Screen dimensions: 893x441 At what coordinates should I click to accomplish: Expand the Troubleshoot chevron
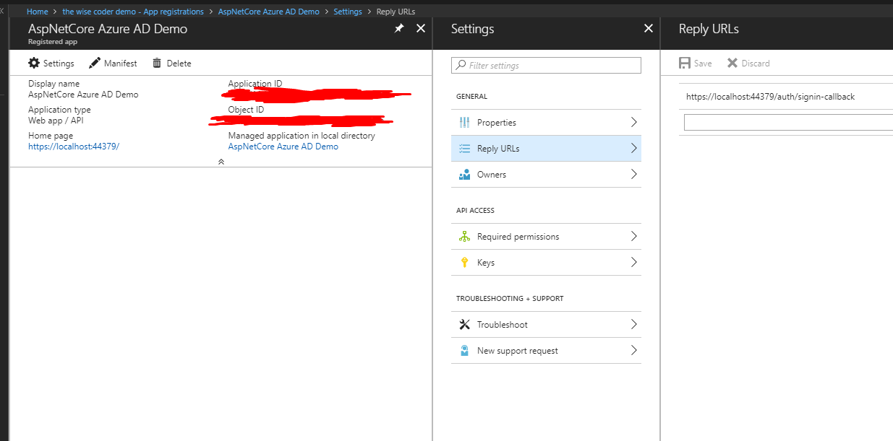[633, 324]
